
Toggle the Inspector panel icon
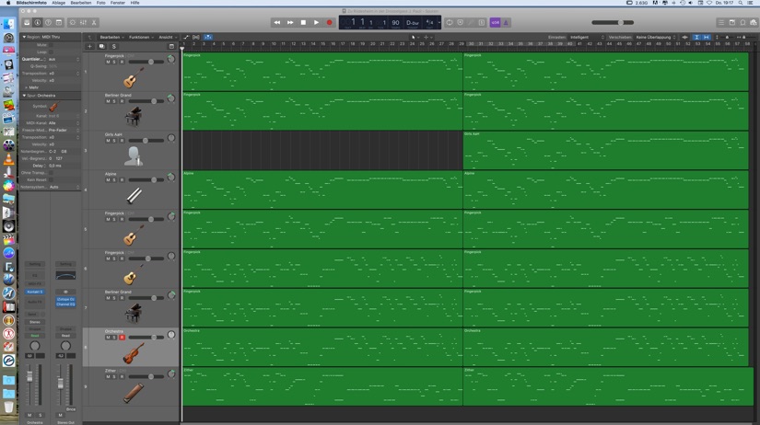pyautogui.click(x=38, y=23)
